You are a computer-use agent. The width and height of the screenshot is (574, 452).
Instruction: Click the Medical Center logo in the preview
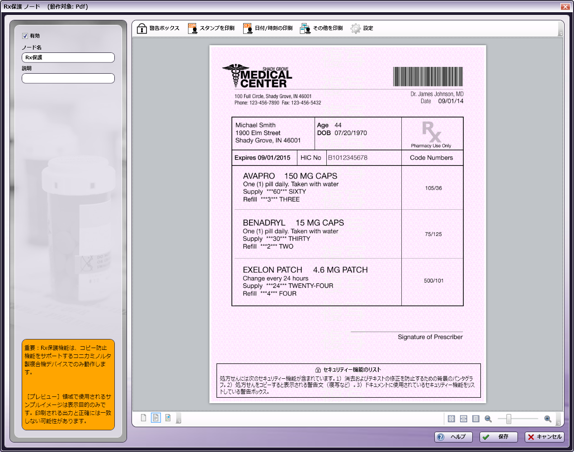(257, 76)
